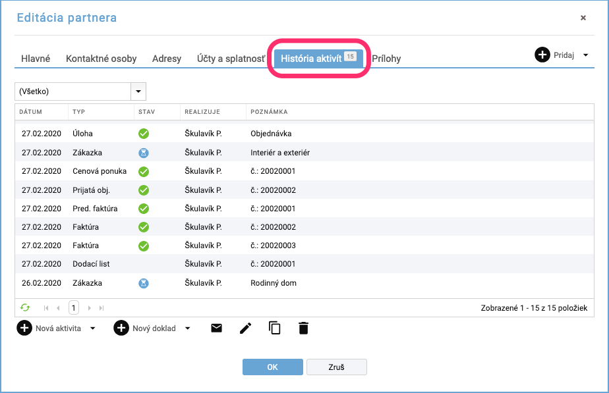Switch to the Účty a splatnosť tab
Screen dimensions: 609x393
pyautogui.click(x=231, y=59)
